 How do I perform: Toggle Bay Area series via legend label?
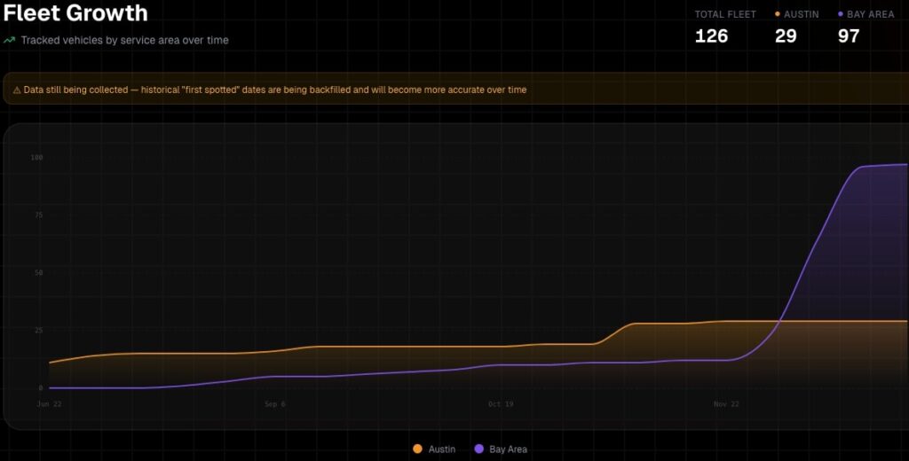tap(508, 449)
